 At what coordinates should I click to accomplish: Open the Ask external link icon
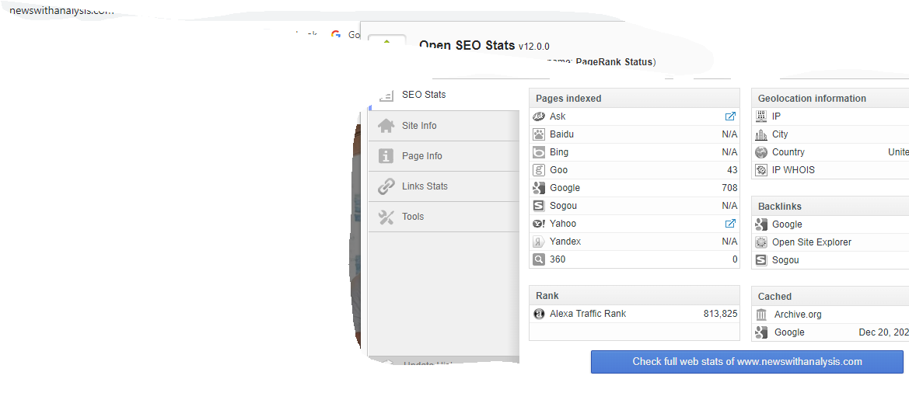coord(730,117)
